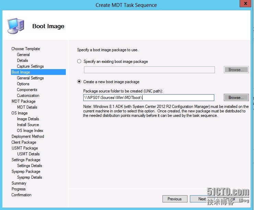Select the highlighted Boot Image step
The width and height of the screenshot is (254, 210).
point(38,72)
